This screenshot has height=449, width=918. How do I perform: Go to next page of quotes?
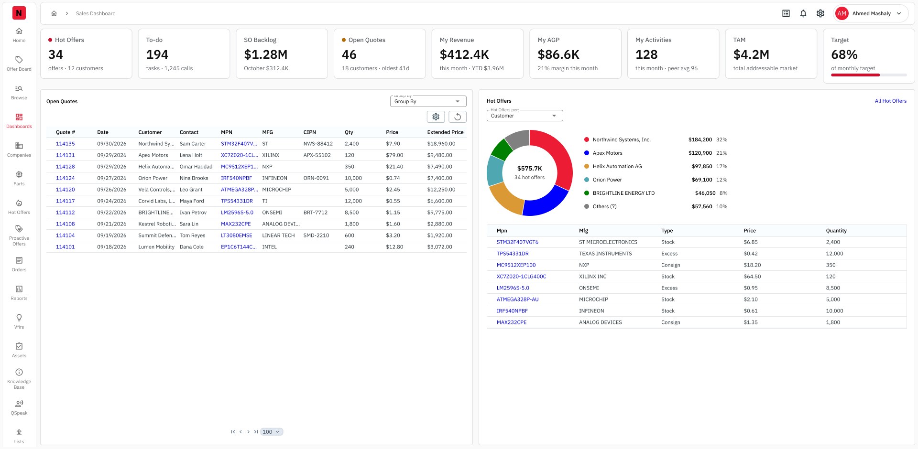point(248,432)
